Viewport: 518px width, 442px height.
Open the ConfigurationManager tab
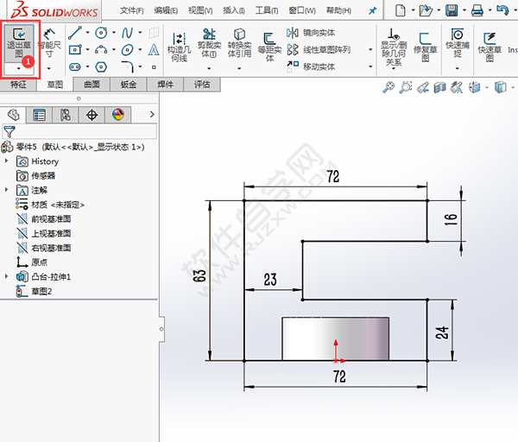coord(66,115)
